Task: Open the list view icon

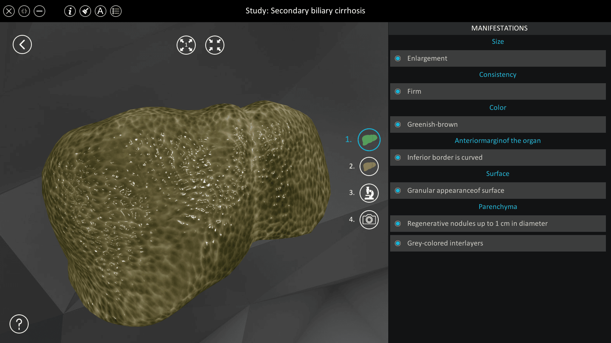Action: pyautogui.click(x=116, y=11)
